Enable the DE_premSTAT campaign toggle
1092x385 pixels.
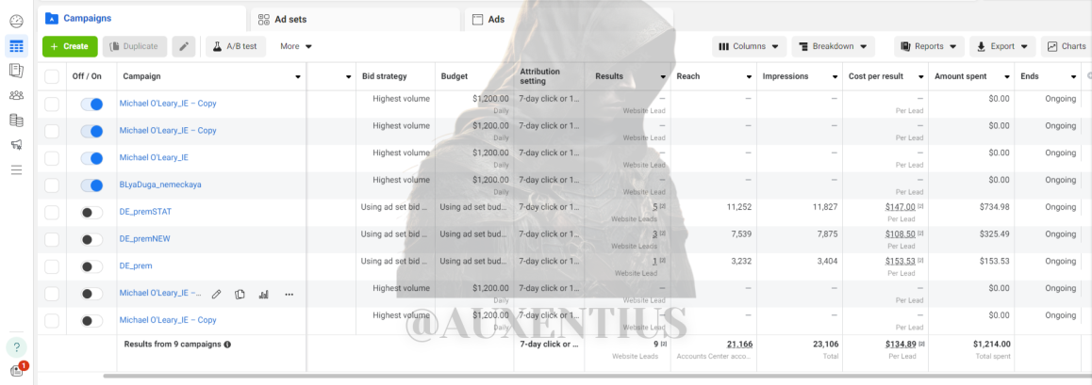point(91,213)
